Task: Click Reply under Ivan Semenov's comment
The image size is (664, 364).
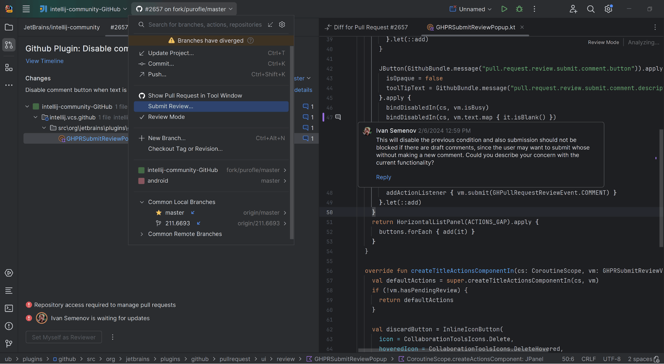Action: [383, 177]
